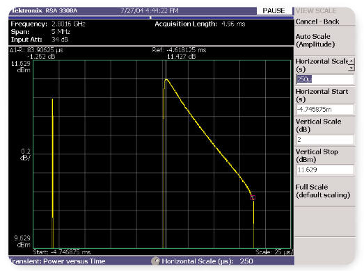Click the magenta marker on the trace
This screenshot has height=271, width=364.
[253, 198]
